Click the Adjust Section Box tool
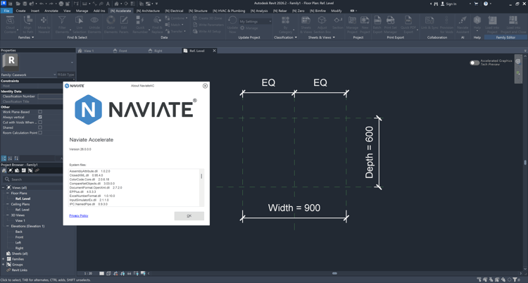Viewport: 528px width, 283px height. click(322, 24)
